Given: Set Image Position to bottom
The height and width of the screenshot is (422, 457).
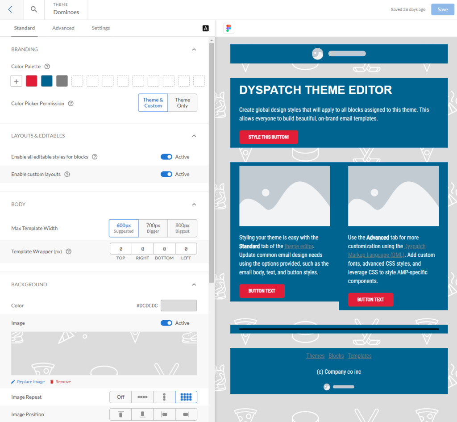Looking at the screenshot, I should [142, 414].
